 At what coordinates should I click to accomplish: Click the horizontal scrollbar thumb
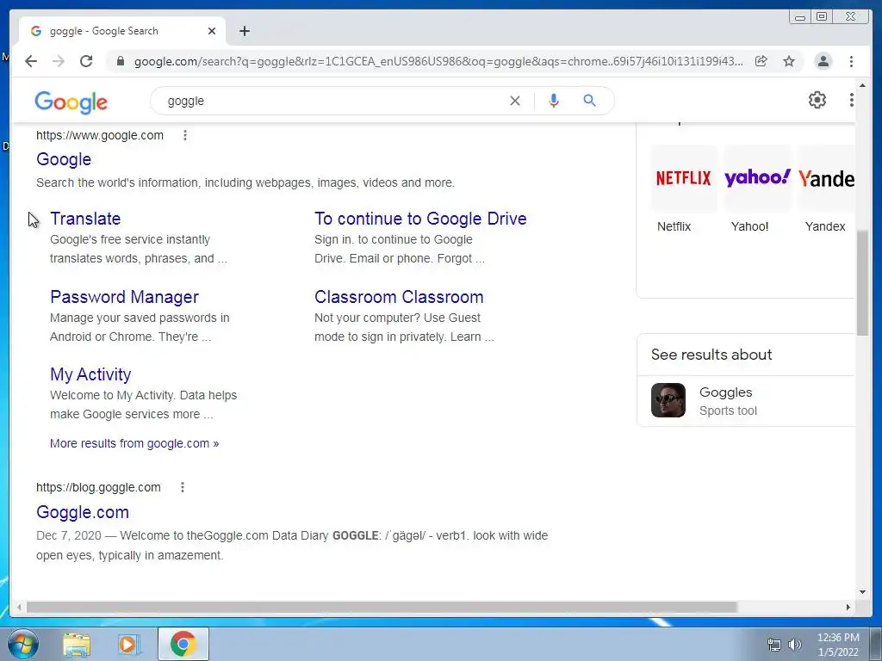coord(382,607)
